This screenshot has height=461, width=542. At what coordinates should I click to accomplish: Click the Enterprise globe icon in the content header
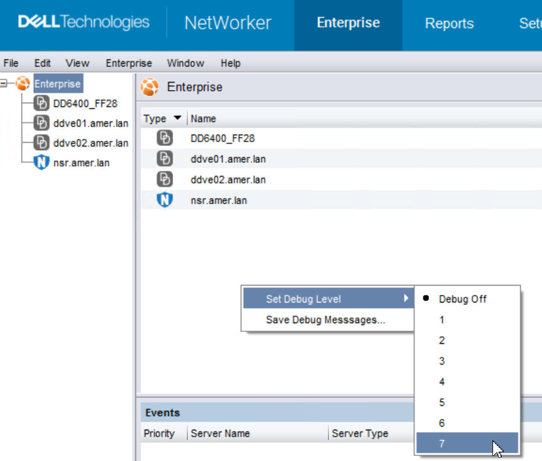149,87
